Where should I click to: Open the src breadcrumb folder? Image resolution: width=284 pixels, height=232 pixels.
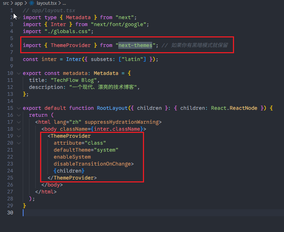(x=6, y=3)
